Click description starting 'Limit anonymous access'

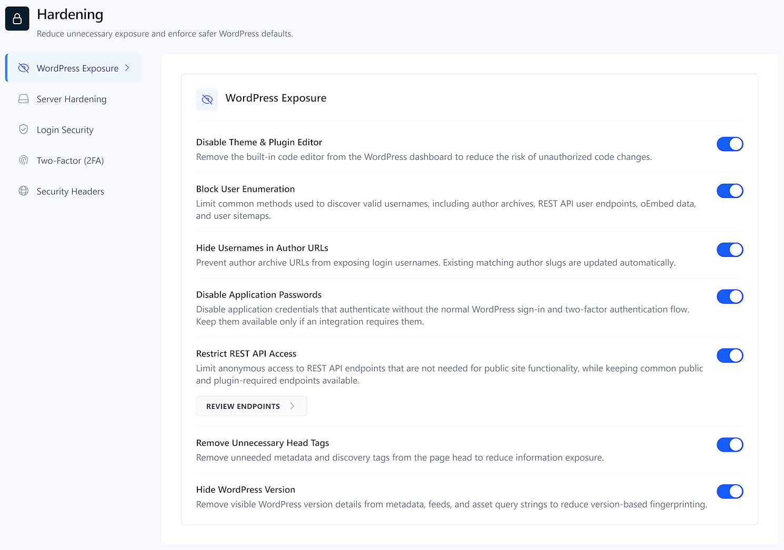[450, 374]
